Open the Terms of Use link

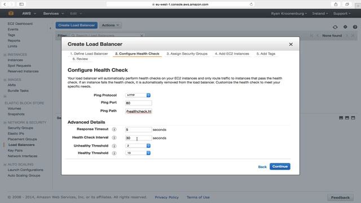(198, 197)
